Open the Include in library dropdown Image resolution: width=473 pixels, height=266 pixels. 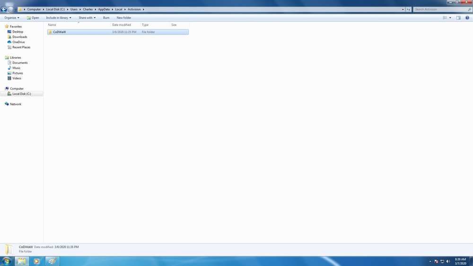pos(59,18)
